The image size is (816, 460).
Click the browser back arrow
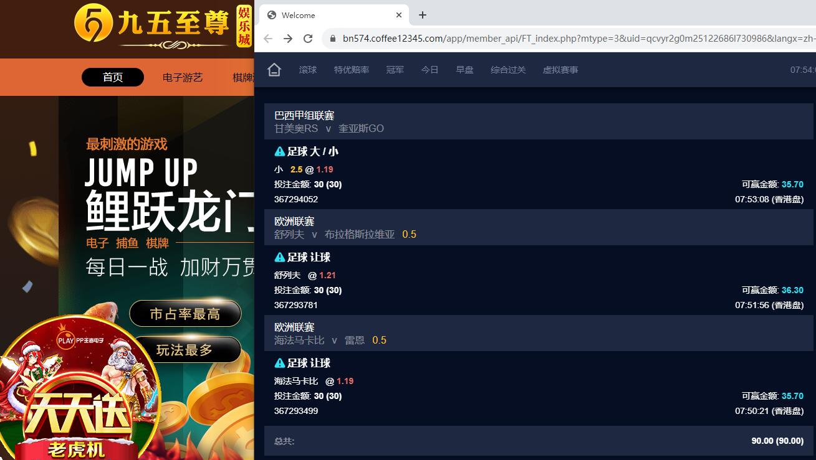268,39
